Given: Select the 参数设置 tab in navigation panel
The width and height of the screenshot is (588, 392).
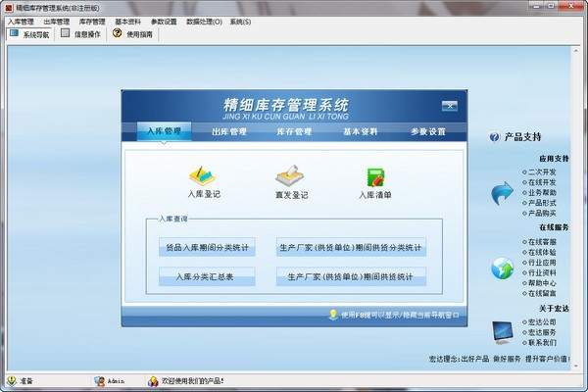Looking at the screenshot, I should [x=427, y=130].
